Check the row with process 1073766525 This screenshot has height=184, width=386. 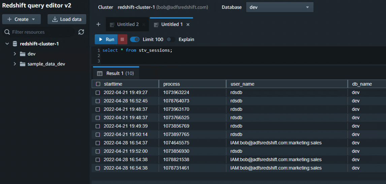pos(98,118)
